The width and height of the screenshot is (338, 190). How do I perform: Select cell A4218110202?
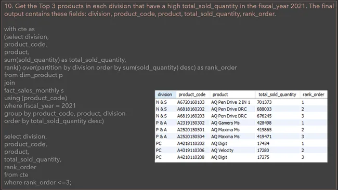[191, 143]
